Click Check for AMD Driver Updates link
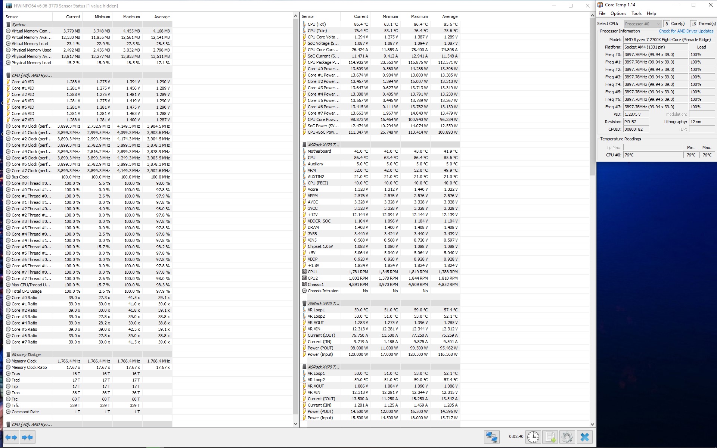 click(686, 31)
